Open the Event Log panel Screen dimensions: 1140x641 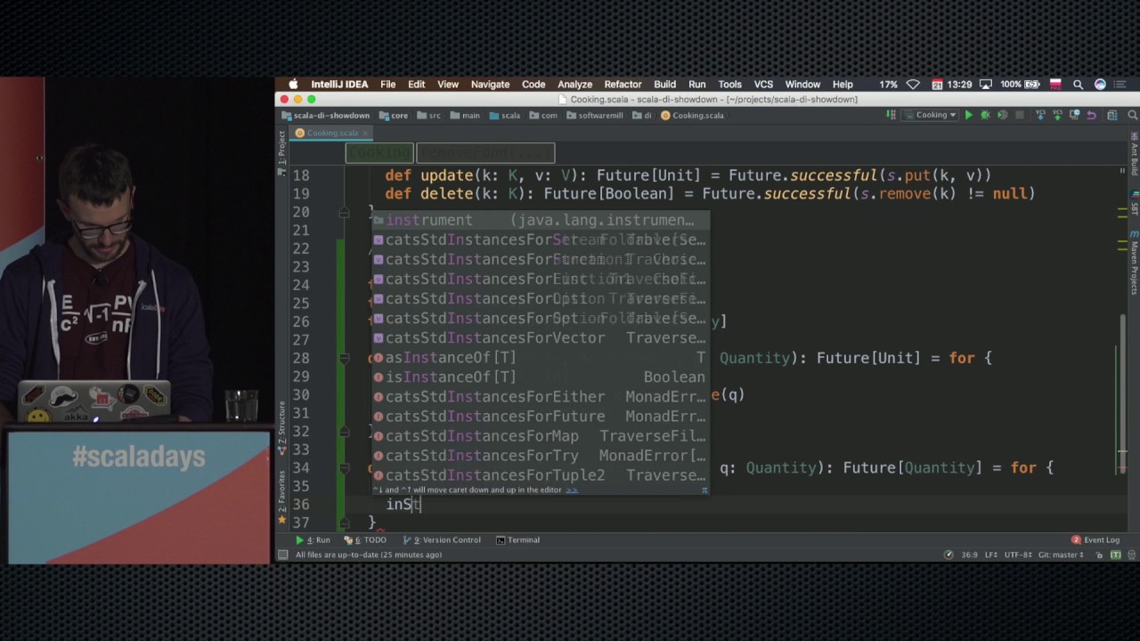(1095, 540)
